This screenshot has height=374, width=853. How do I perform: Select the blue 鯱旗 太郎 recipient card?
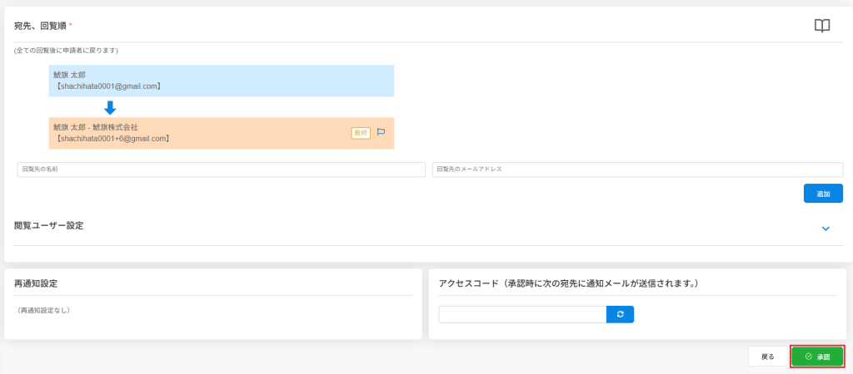(x=221, y=81)
